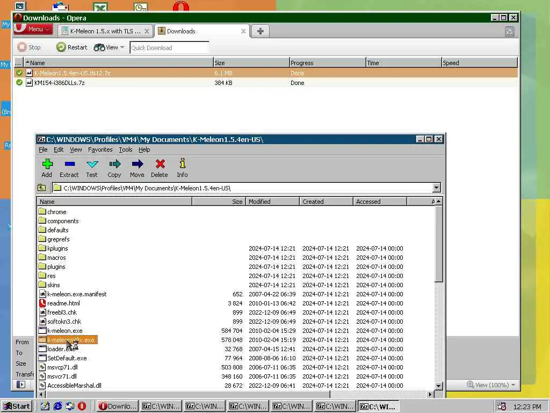Open the View dropdown in Opera Downloads

click(109, 47)
